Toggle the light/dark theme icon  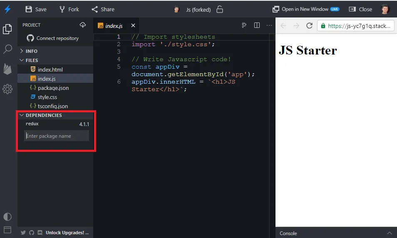click(7, 217)
